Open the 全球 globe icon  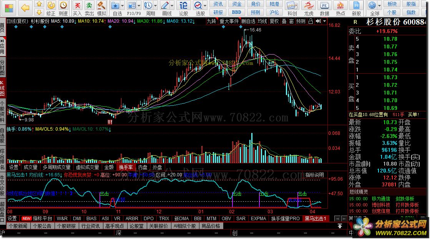tap(372, 5)
